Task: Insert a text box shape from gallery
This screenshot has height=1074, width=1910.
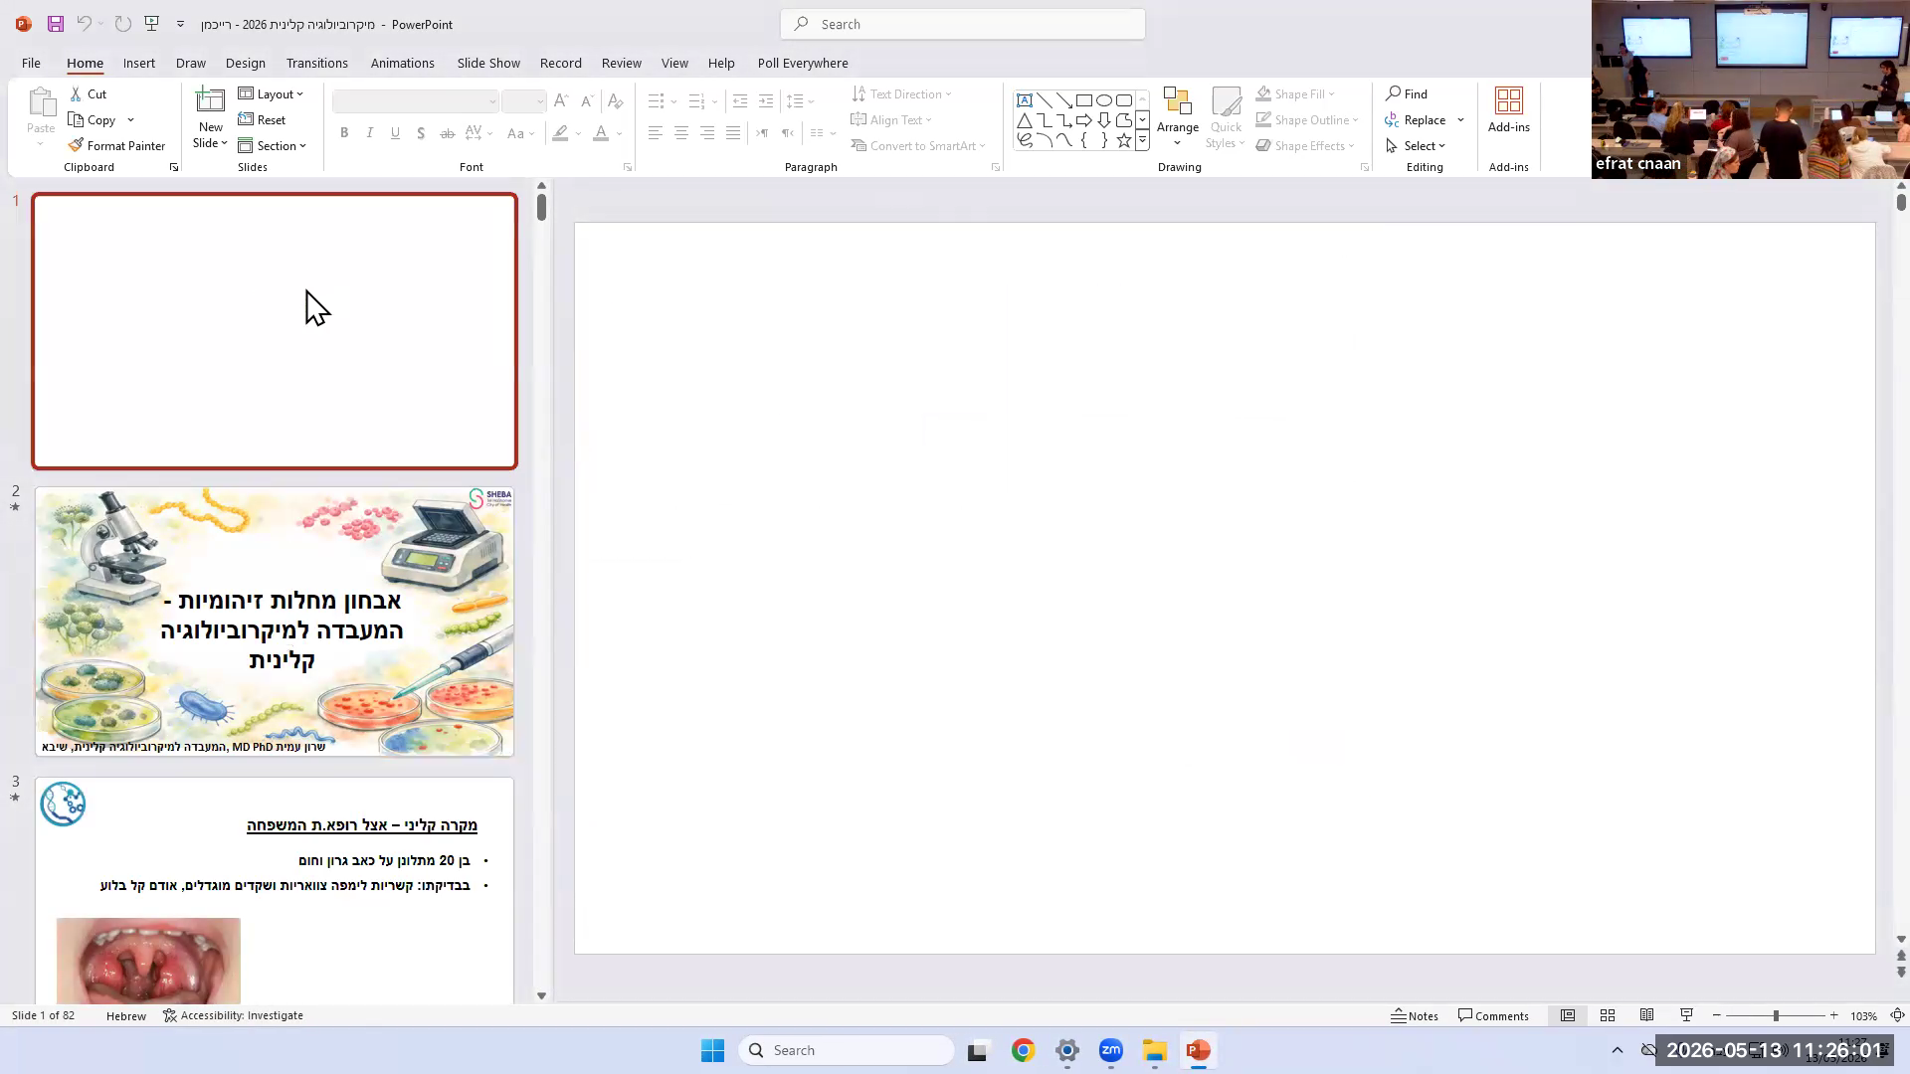Action: pyautogui.click(x=1025, y=100)
